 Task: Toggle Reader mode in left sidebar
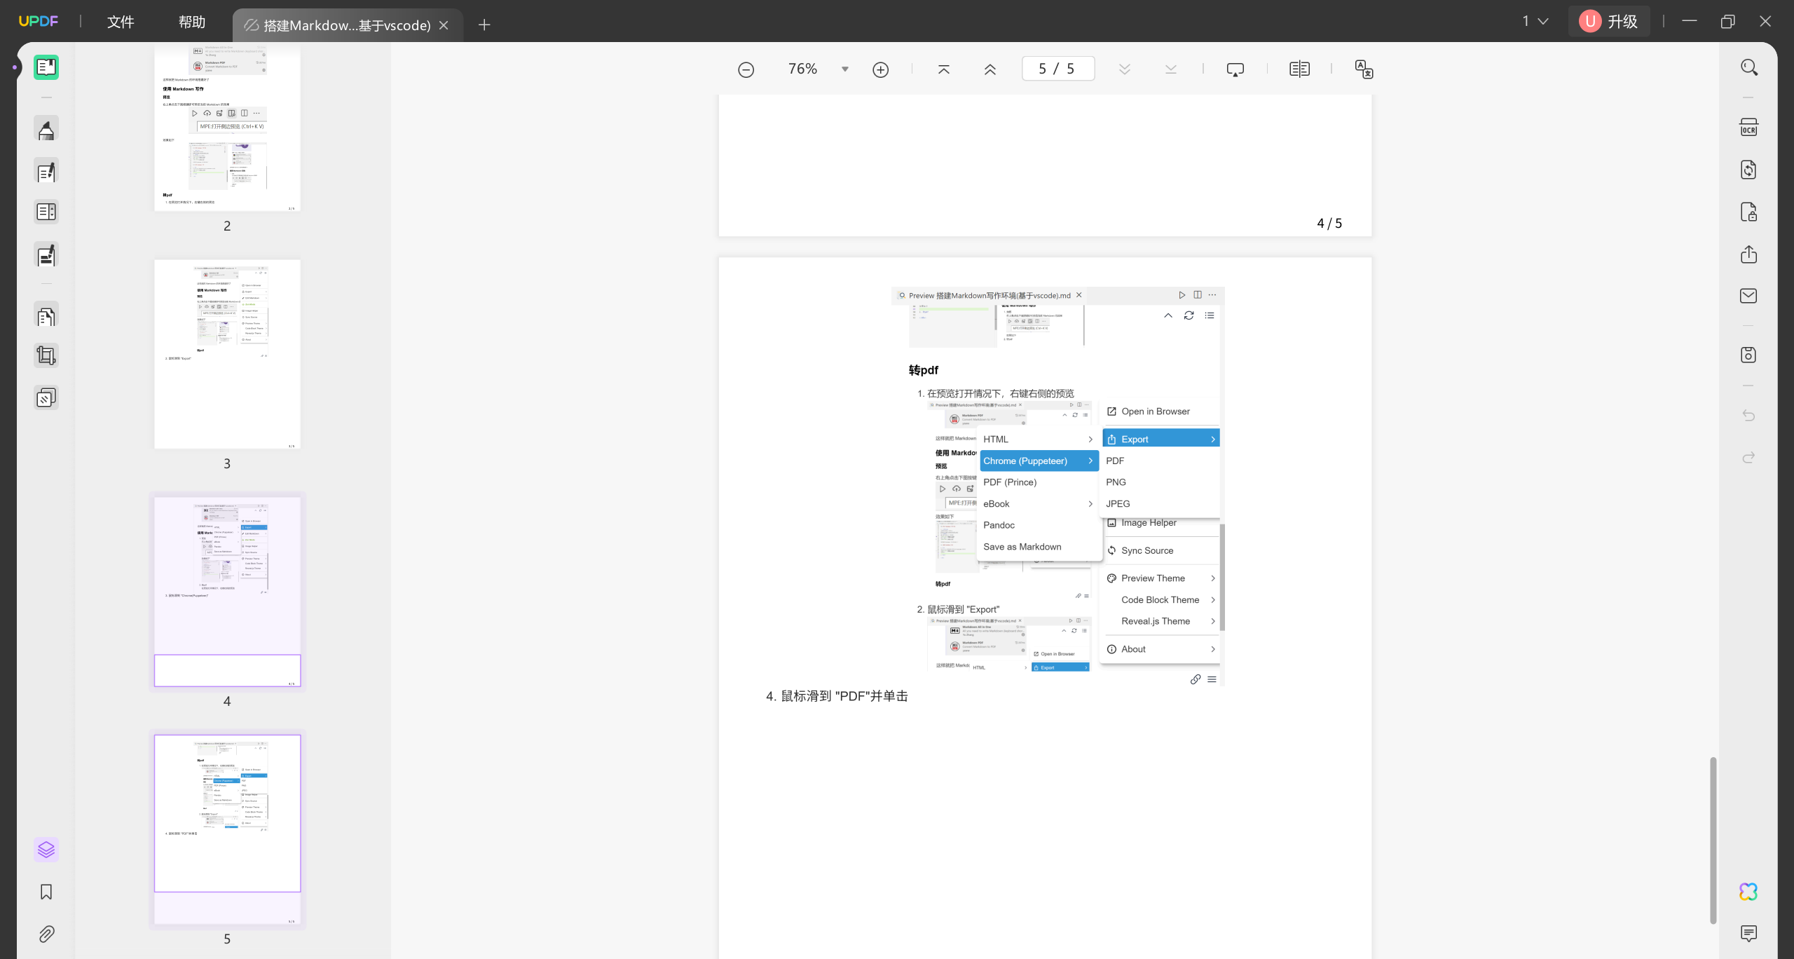(x=46, y=67)
